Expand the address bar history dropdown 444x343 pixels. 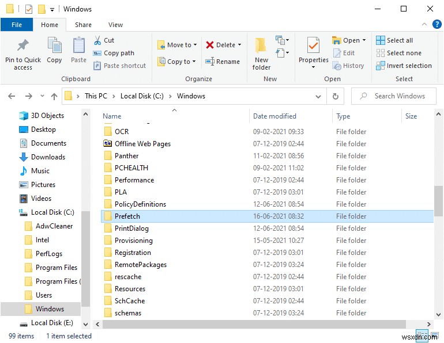tap(318, 96)
